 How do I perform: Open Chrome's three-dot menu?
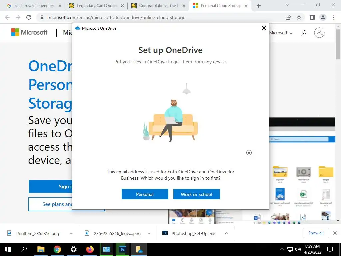tap(334, 17)
